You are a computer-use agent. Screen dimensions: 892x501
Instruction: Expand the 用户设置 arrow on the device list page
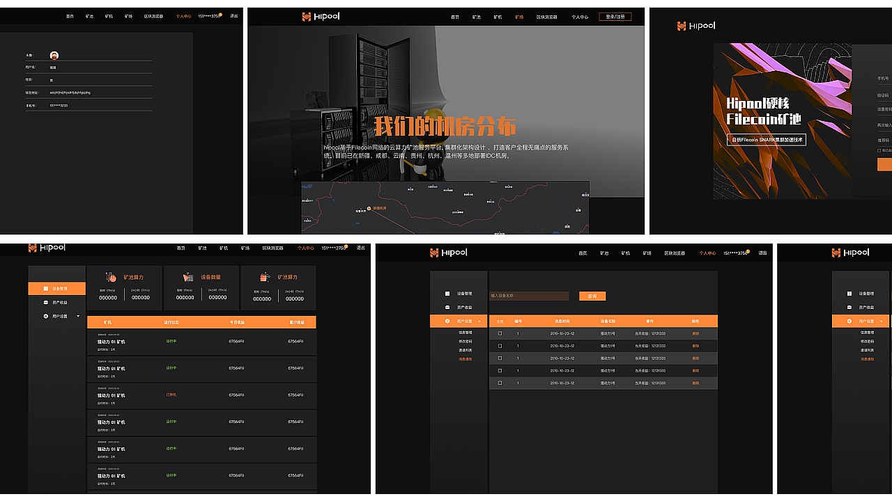point(78,316)
